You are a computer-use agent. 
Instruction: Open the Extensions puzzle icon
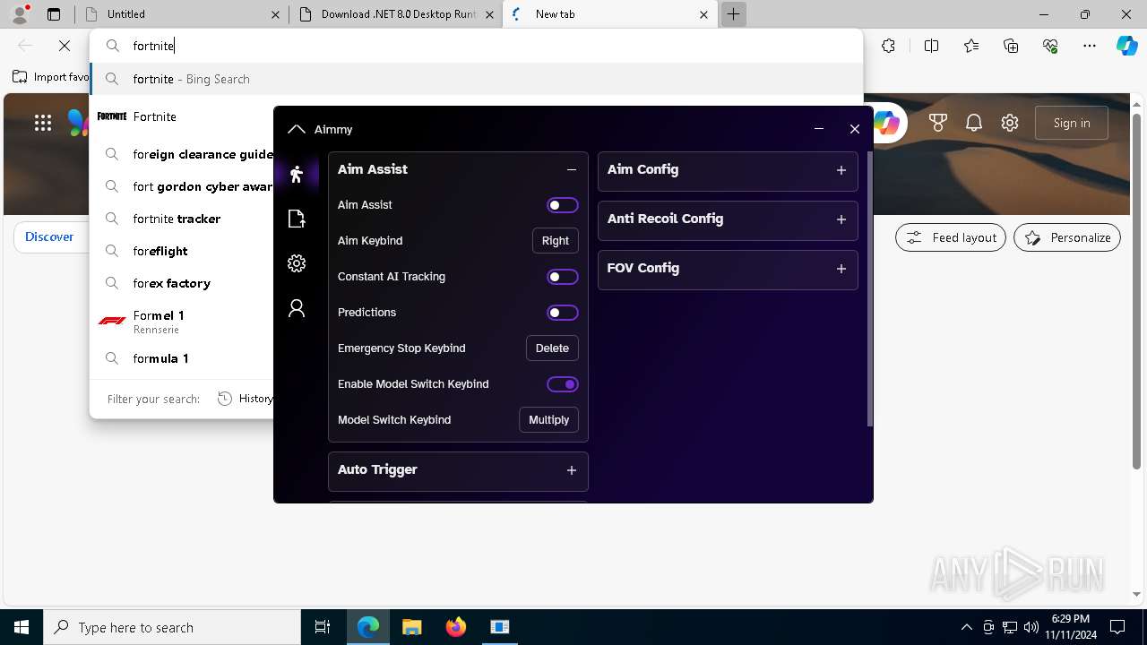coord(888,46)
